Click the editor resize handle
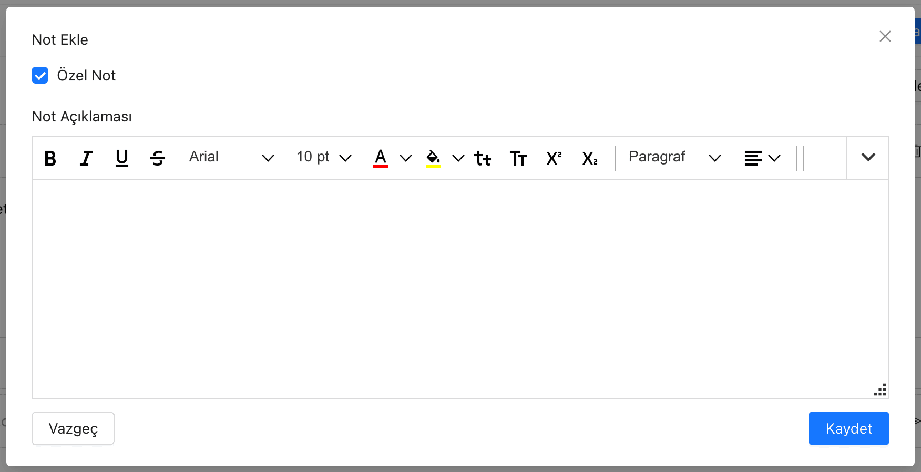The height and width of the screenshot is (472, 921). point(881,390)
